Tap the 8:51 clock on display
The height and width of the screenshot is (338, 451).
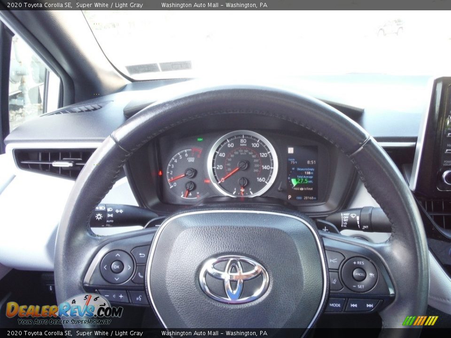coord(311,162)
